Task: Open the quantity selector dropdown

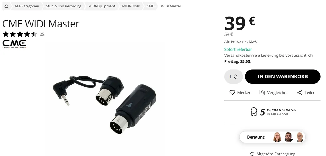Action: 233,77
